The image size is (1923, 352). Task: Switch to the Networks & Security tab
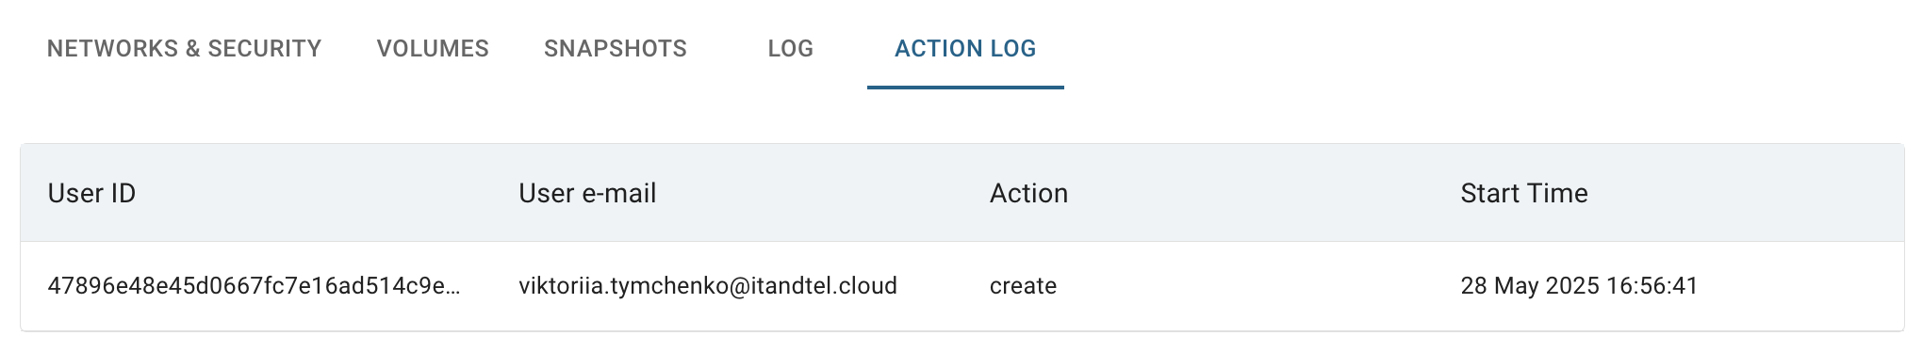pyautogui.click(x=185, y=49)
